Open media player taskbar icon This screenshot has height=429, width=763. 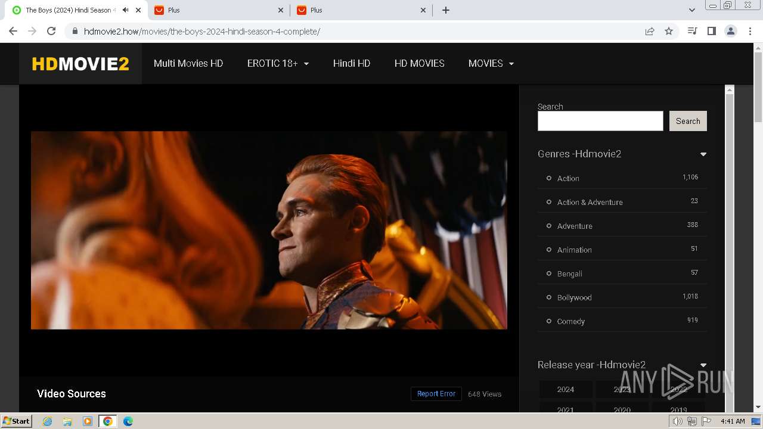(88, 421)
